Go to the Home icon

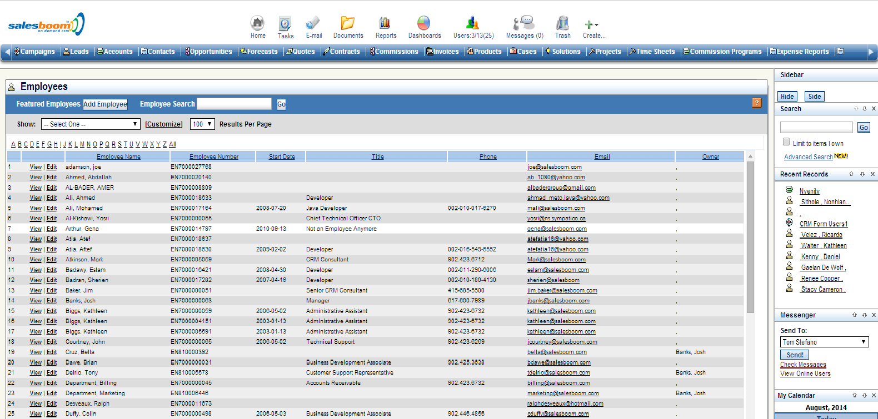point(257,23)
